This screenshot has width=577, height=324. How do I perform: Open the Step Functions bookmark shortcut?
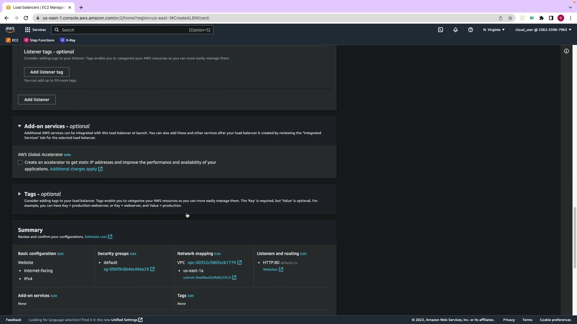(x=39, y=40)
